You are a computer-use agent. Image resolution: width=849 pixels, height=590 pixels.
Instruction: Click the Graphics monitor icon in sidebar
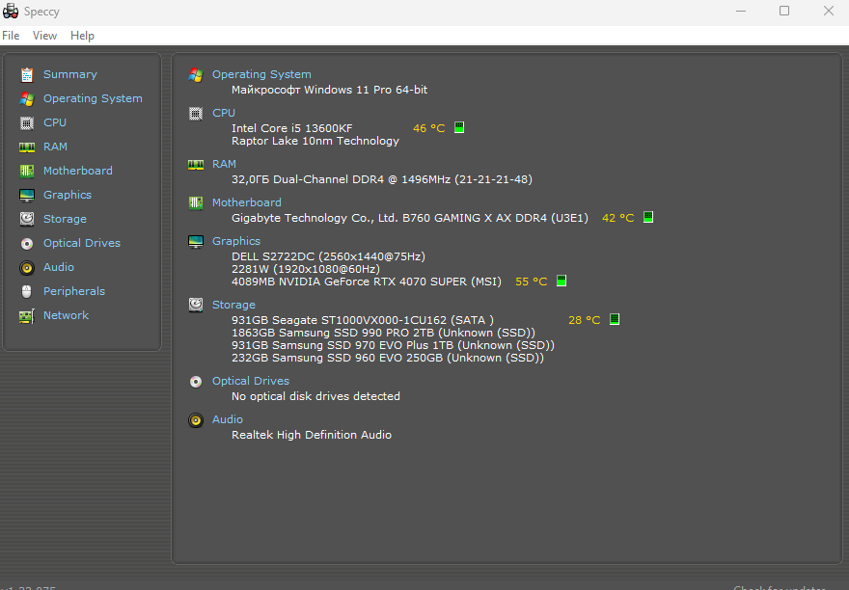(x=26, y=195)
